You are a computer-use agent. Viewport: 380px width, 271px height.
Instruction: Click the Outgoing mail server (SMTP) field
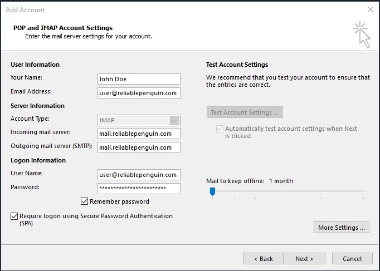coord(139,147)
